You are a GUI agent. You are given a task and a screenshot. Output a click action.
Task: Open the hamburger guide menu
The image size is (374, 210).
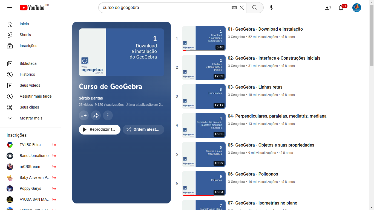tap(10, 8)
